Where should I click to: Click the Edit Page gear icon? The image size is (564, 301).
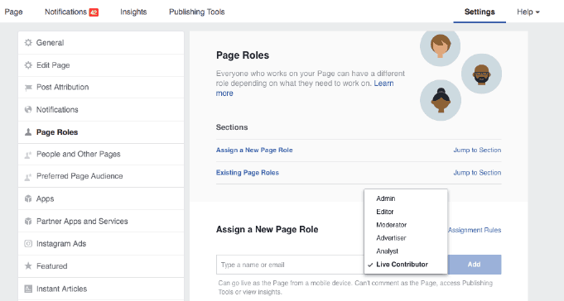(28, 65)
